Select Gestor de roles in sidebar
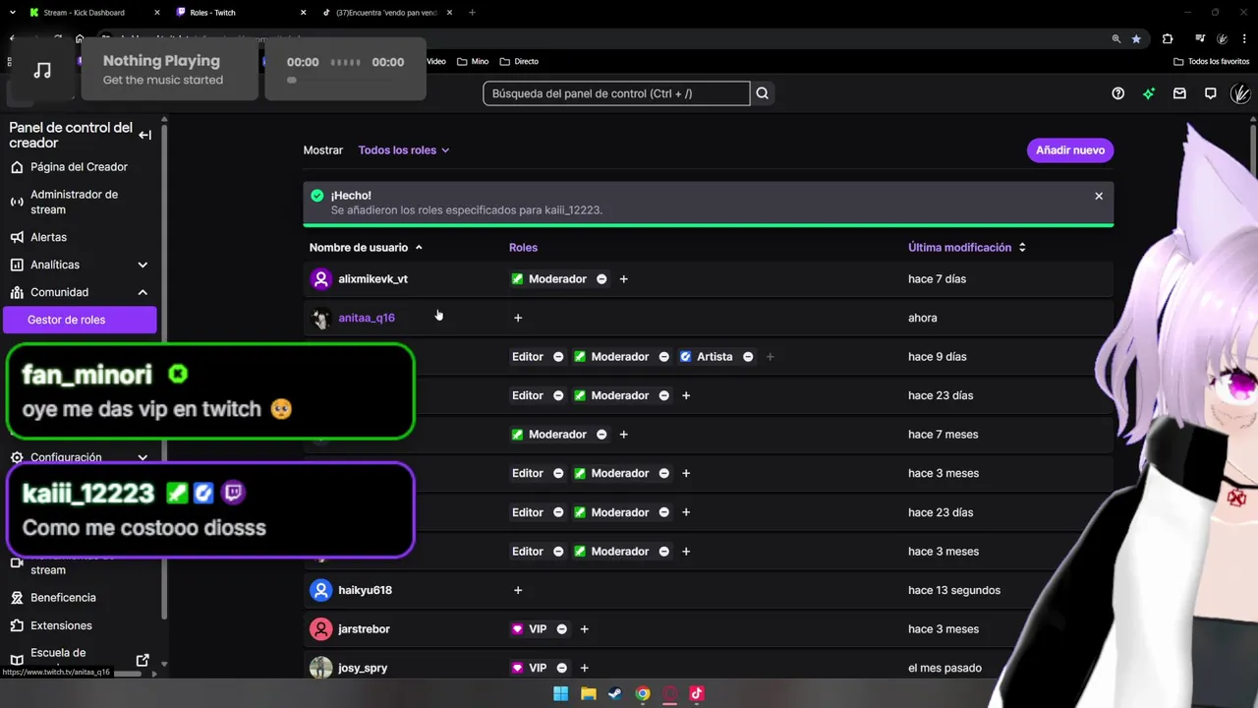 tap(79, 320)
